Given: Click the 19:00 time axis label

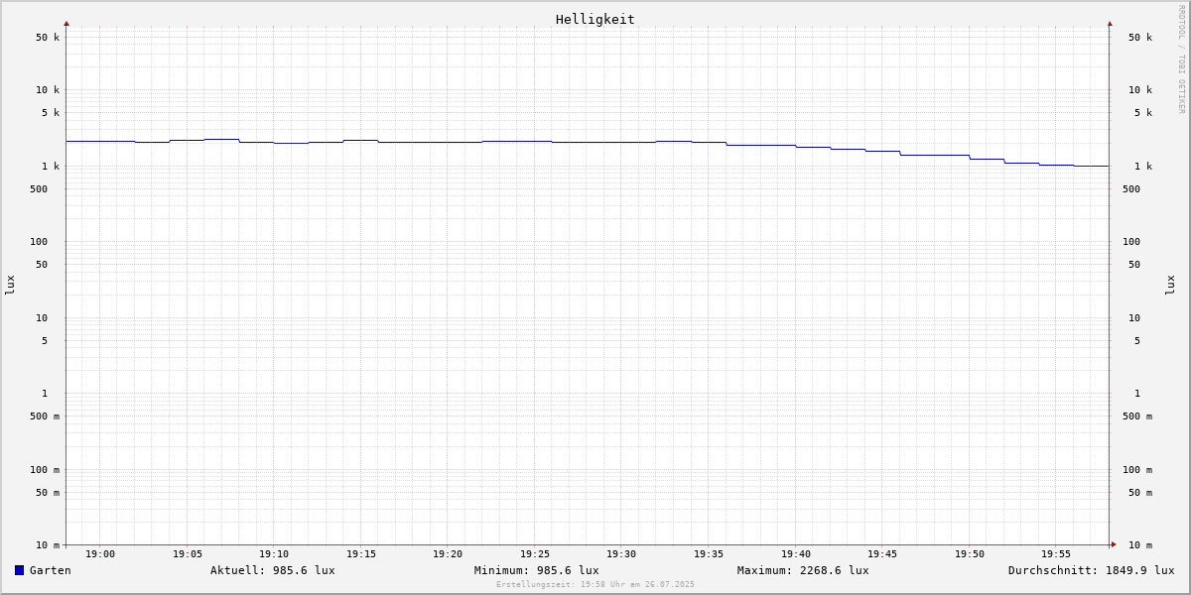Looking at the screenshot, I should [100, 554].
